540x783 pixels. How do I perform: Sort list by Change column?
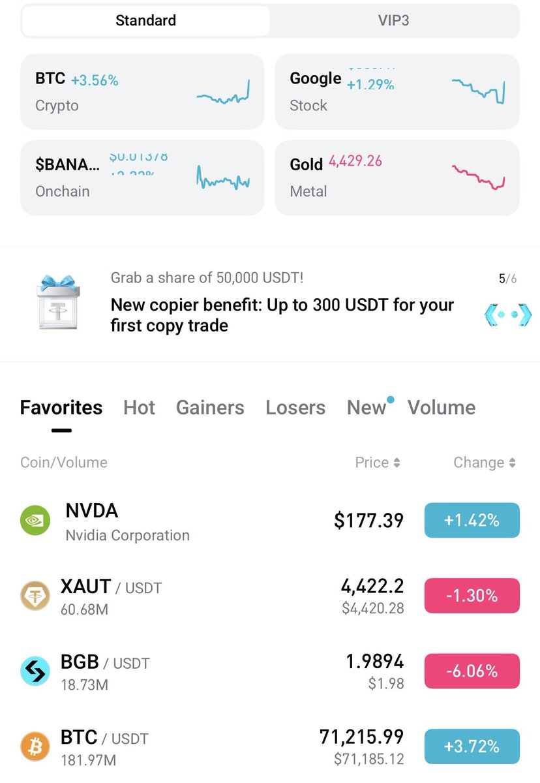click(x=484, y=463)
